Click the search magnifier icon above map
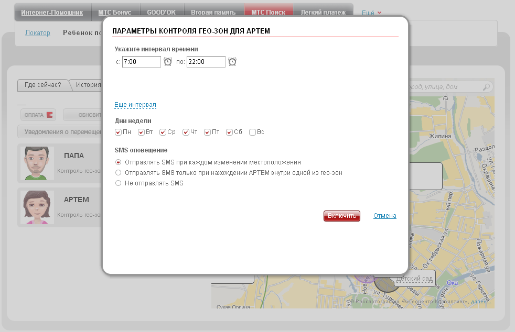Viewport: 515px width, 332px height. (487, 87)
